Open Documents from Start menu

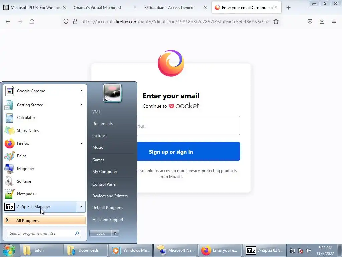[x=102, y=124]
